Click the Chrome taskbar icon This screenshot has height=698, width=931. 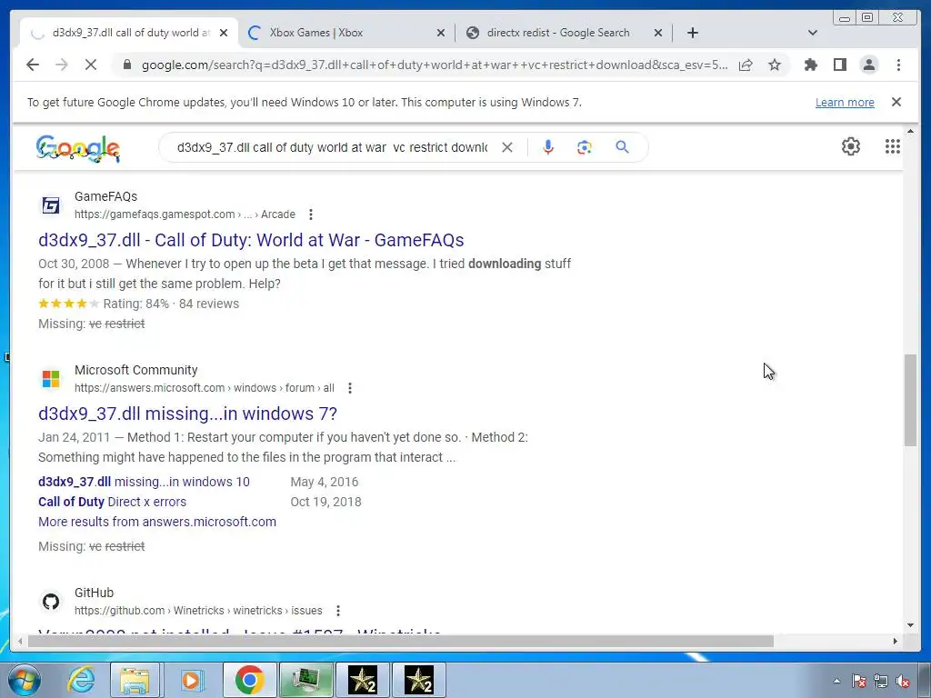tap(249, 680)
